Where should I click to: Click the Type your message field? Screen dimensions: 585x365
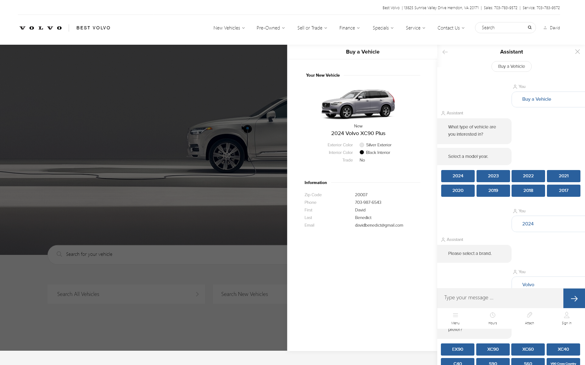500,298
